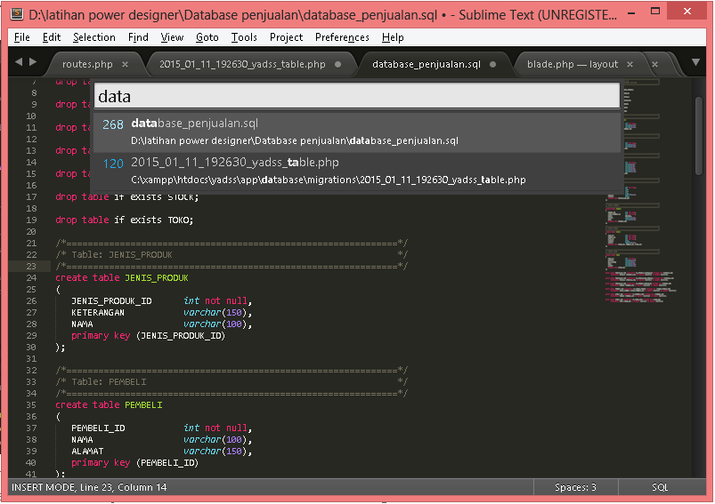
Task: Click the INSERT MODE line status text
Action: (89, 487)
